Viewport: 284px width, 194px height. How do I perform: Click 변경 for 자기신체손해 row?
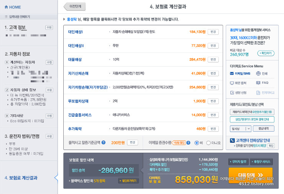coord(213,73)
